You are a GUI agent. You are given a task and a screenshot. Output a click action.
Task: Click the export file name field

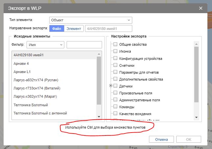tap(108, 29)
